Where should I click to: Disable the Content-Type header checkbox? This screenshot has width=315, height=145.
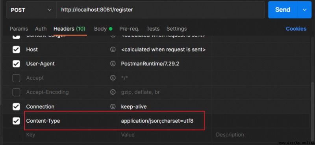click(x=16, y=121)
